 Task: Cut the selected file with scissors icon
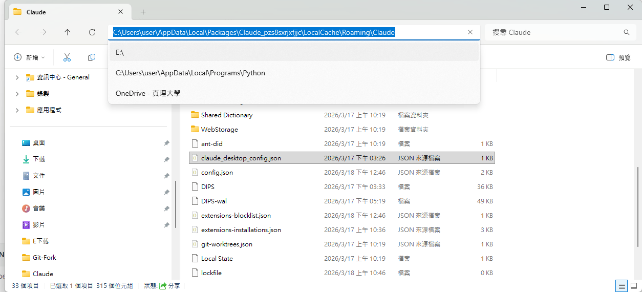point(67,57)
